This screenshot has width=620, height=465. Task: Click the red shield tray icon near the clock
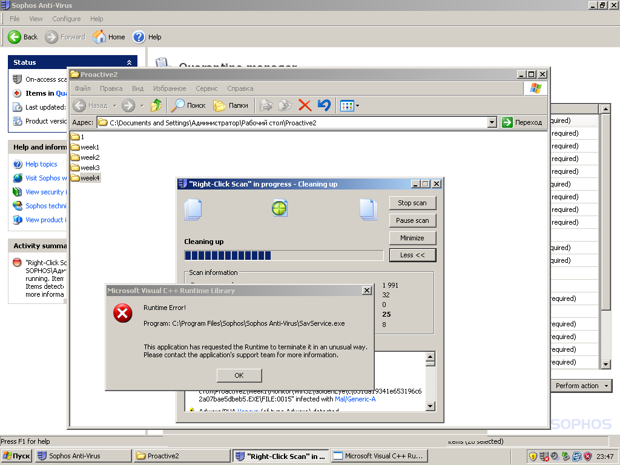tap(588, 457)
